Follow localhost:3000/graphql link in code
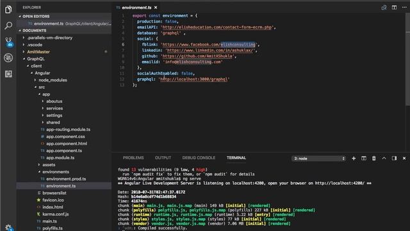Viewport: 410px width, 231px height. 193,80
